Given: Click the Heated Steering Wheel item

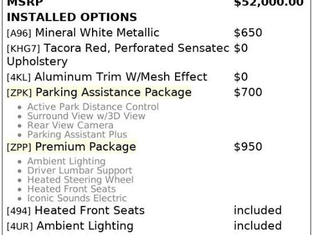Looking at the screenshot, I should [80, 180].
